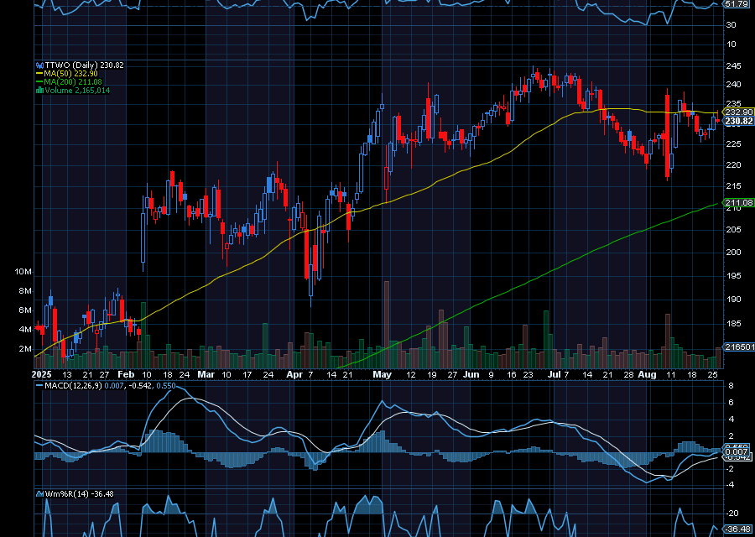Click the 225 price axis label
Viewport: 755px width, 537px height.
click(733, 144)
